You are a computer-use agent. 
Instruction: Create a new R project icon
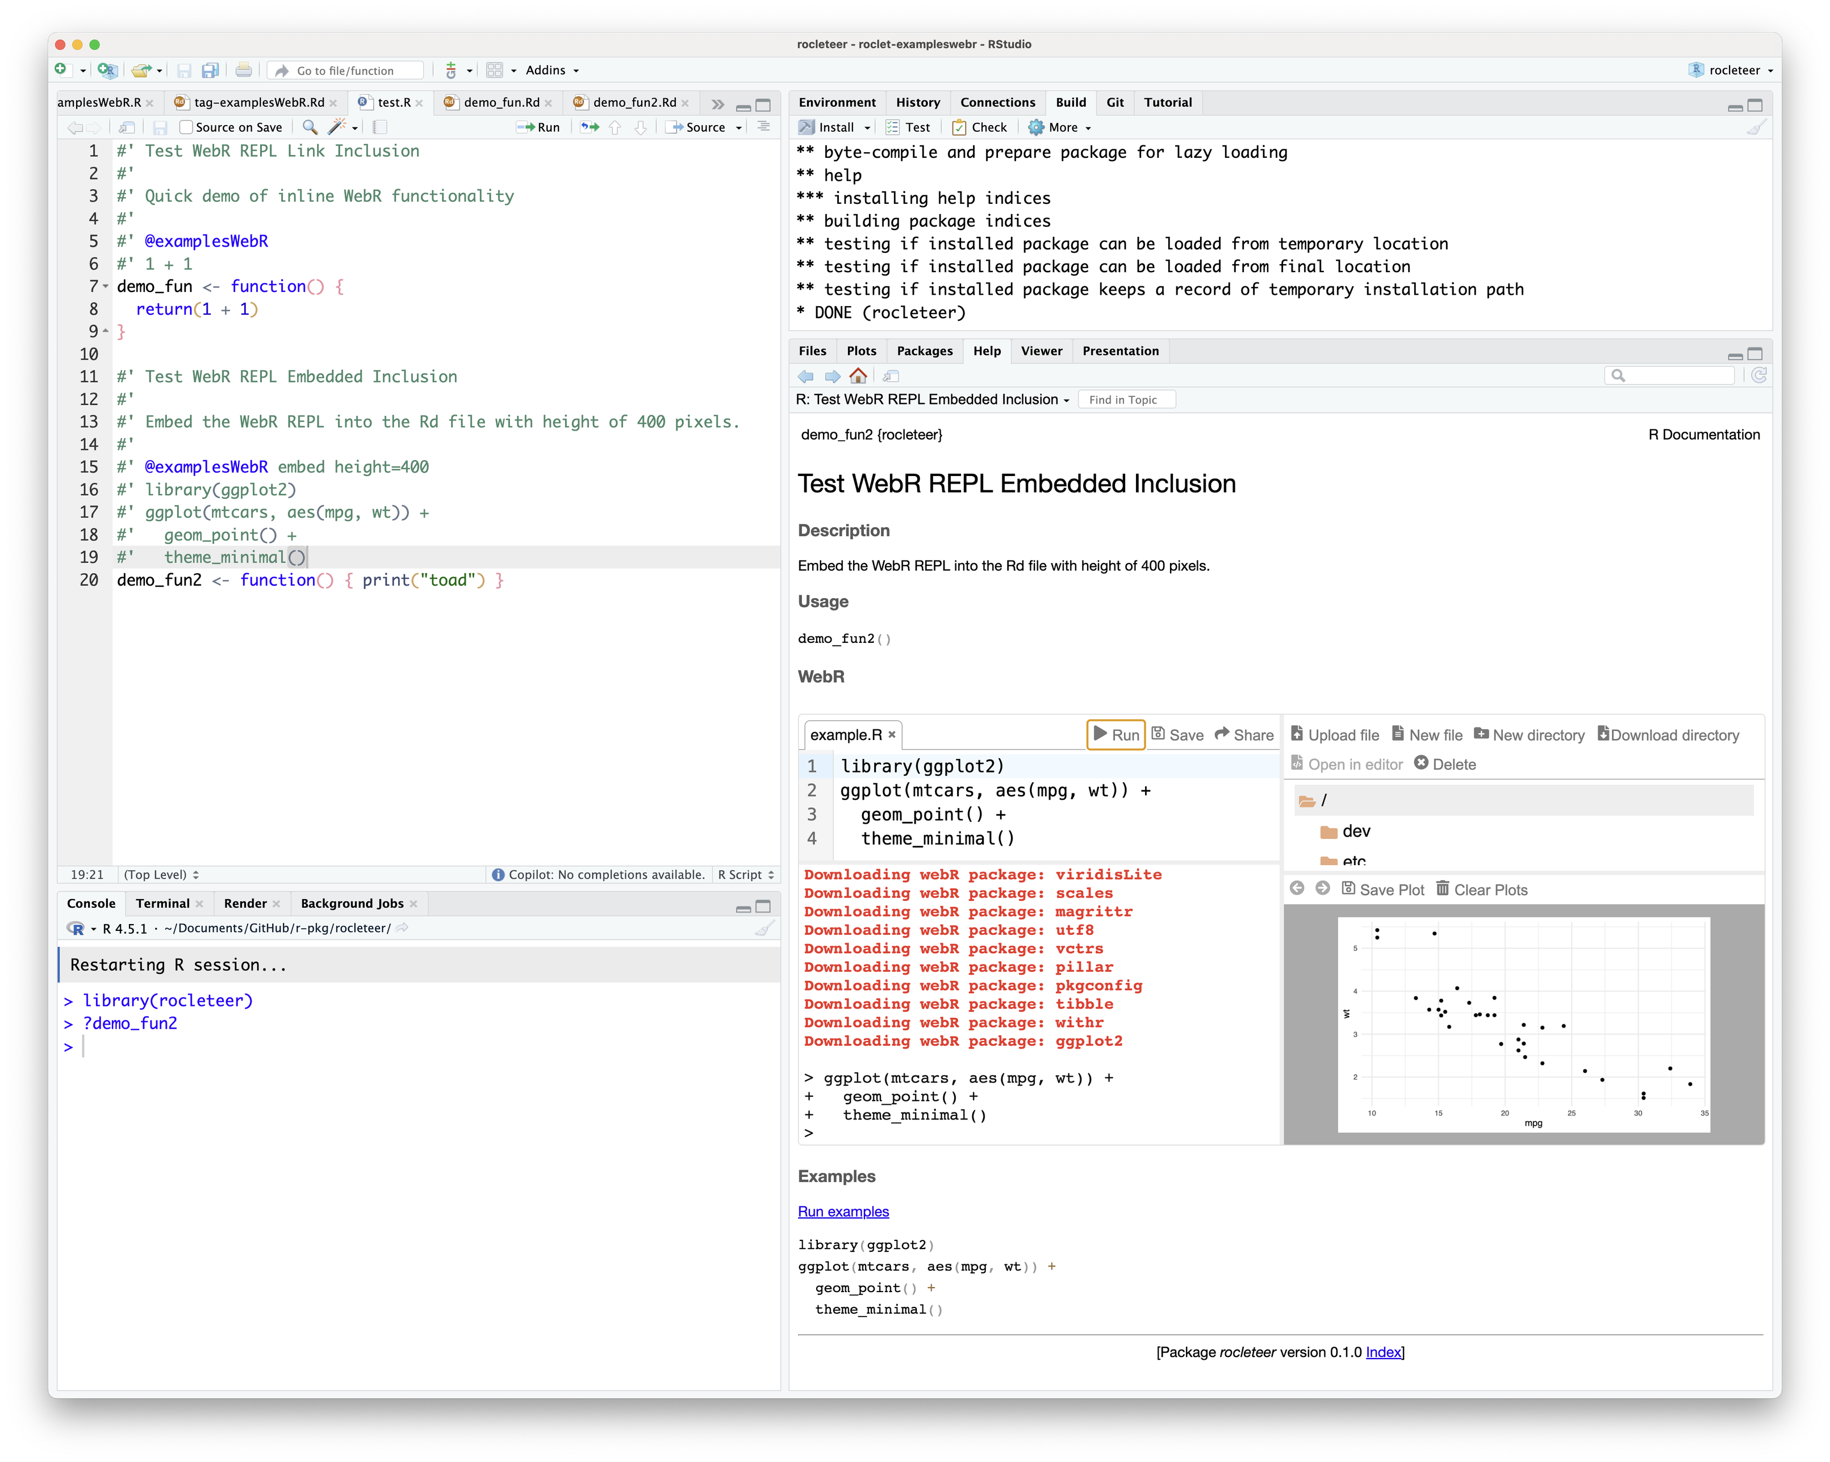[x=107, y=70]
